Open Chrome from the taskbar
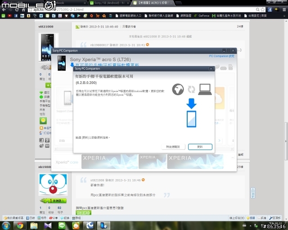Image resolution: width=288 pixels, height=230 pixels. [20, 226]
